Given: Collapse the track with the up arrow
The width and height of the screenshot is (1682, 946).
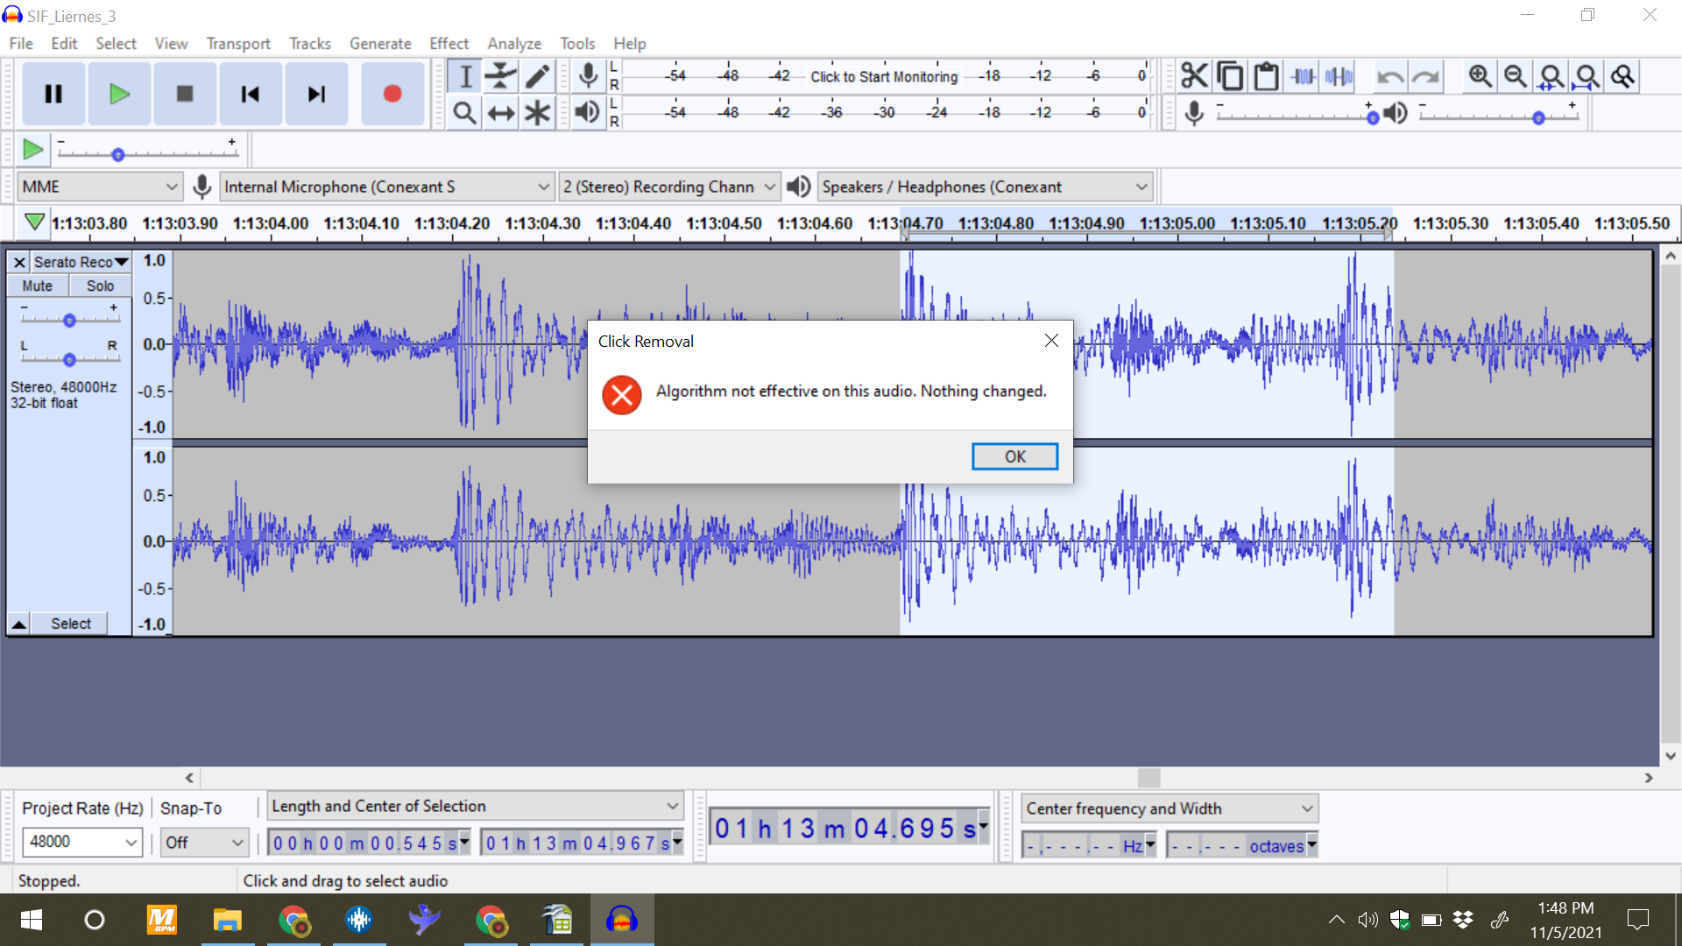Looking at the screenshot, I should (18, 623).
